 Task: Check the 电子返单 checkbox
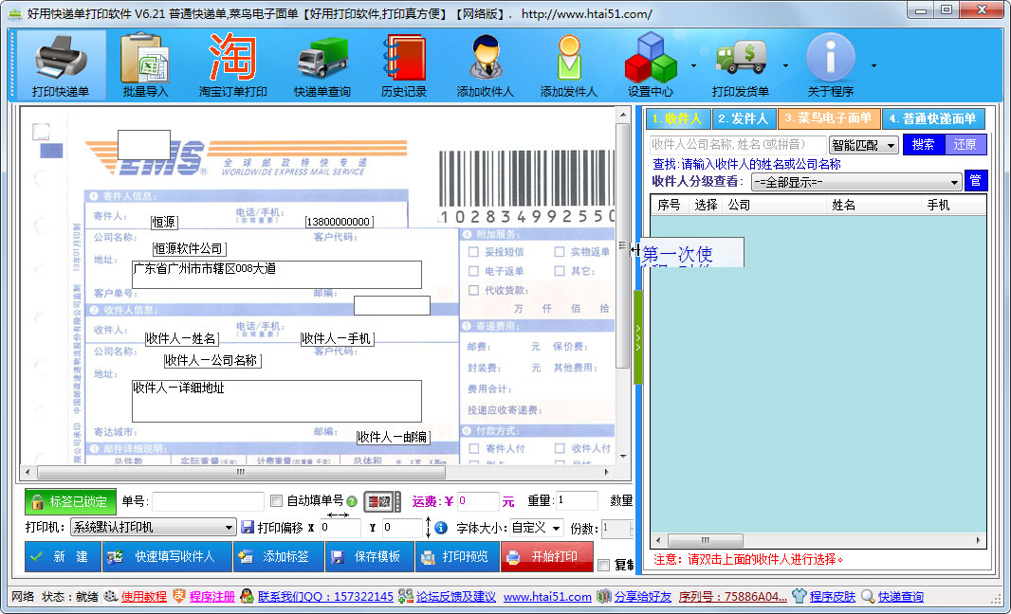[x=473, y=271]
